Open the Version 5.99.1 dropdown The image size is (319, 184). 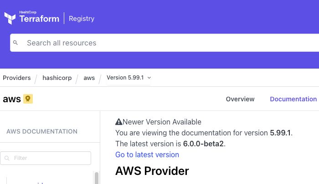[x=129, y=78]
